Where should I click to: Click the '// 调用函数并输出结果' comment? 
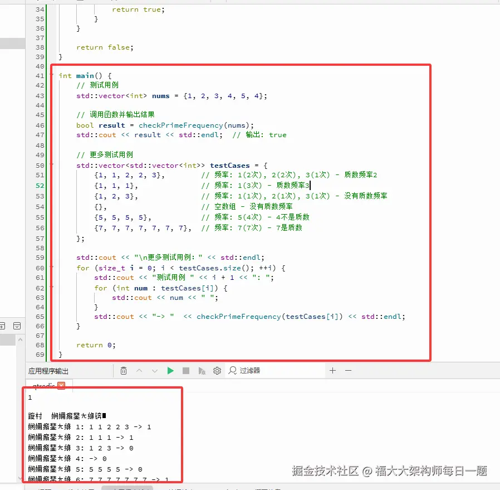tap(115, 114)
